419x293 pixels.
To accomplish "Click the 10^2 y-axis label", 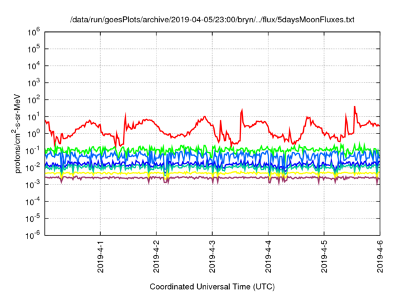I will pyautogui.click(x=33, y=100).
